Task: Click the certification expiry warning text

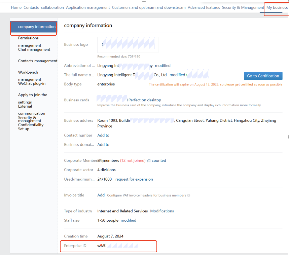Action: tap(215, 84)
